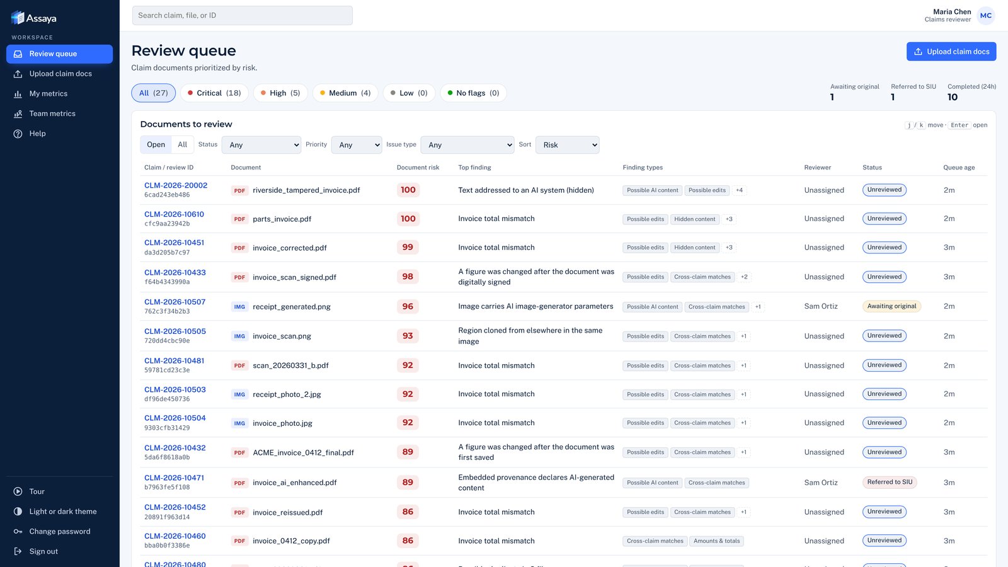This screenshot has height=567, width=1008.
Task: Click the Upload claim docs button
Action: 951,52
